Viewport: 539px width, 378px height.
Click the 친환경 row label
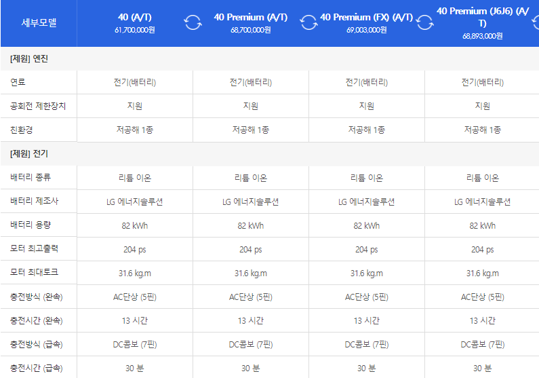(x=21, y=130)
